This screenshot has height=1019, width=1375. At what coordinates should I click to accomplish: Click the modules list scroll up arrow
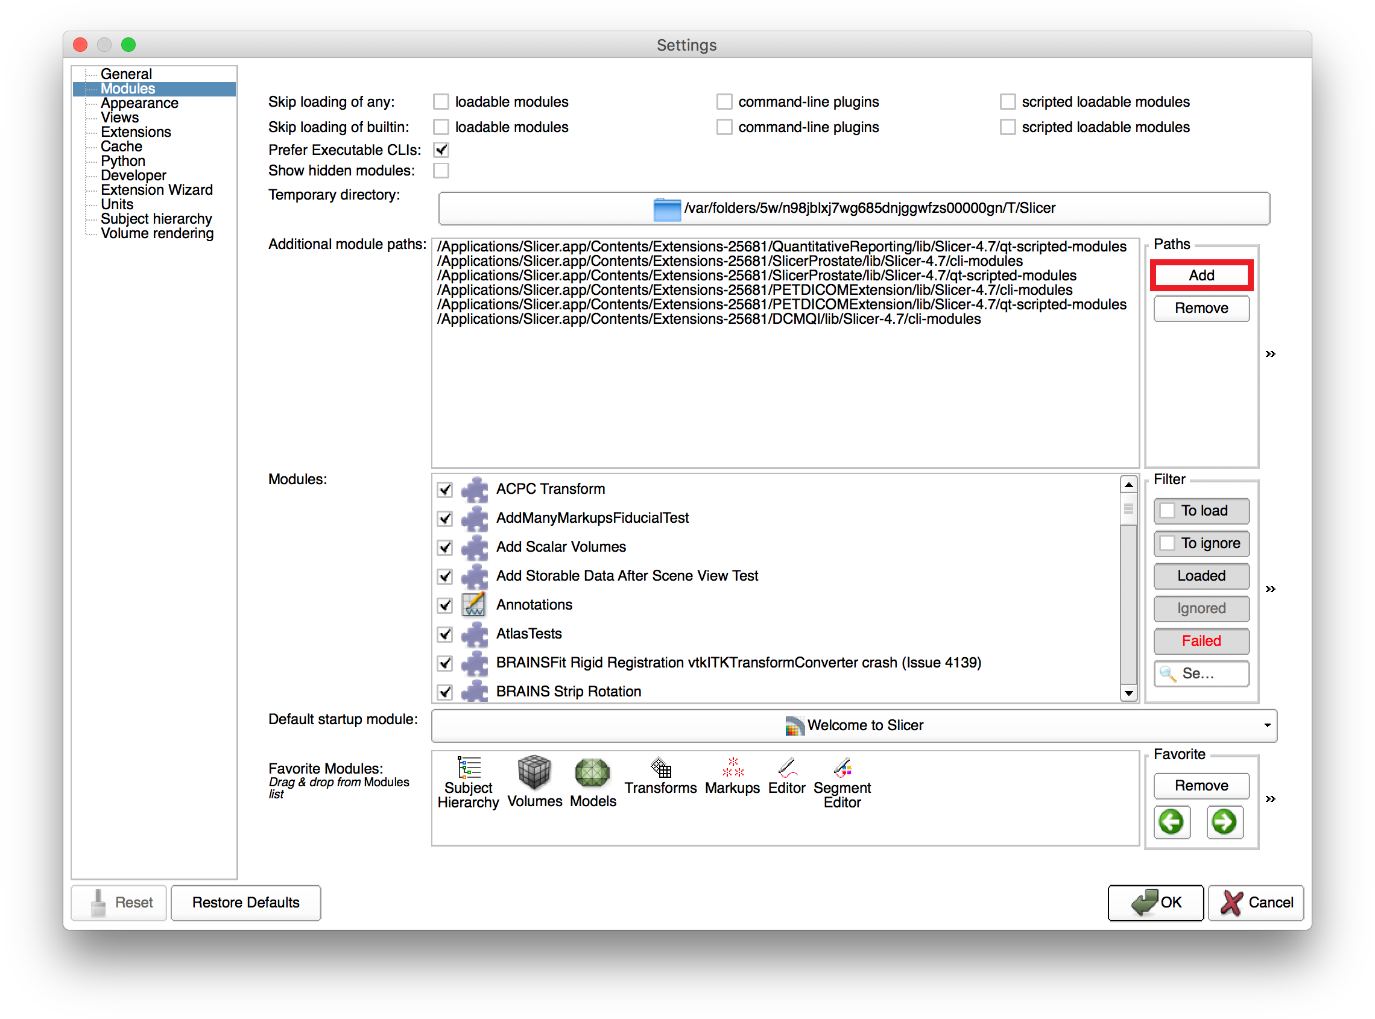[x=1128, y=485]
